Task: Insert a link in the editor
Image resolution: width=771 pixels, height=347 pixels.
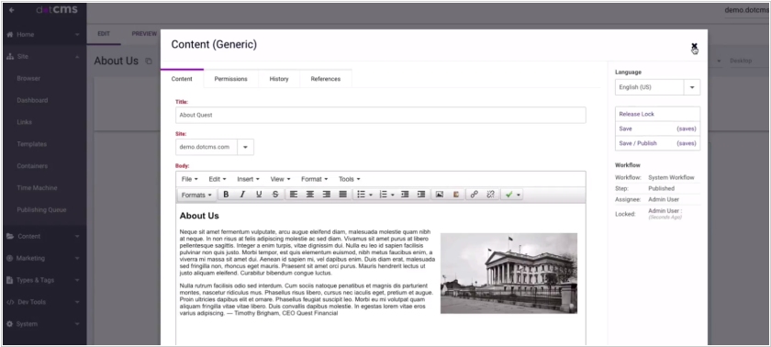Action: tap(474, 195)
